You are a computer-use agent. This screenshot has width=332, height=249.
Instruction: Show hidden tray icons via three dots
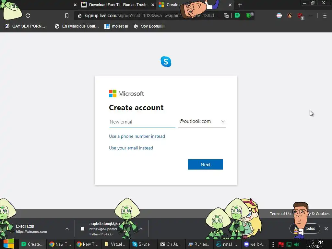coord(273,244)
